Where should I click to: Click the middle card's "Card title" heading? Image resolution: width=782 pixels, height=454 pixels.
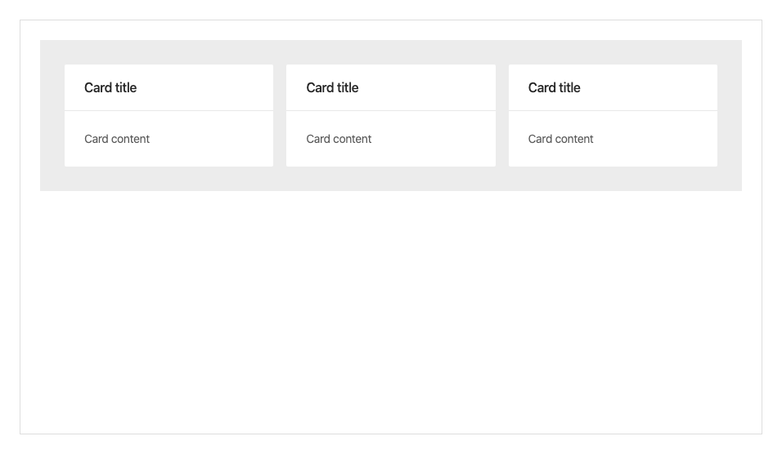point(332,87)
